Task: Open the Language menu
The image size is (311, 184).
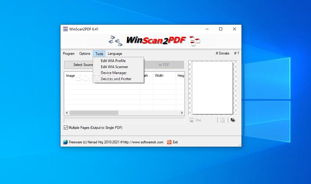Action: tap(115, 54)
